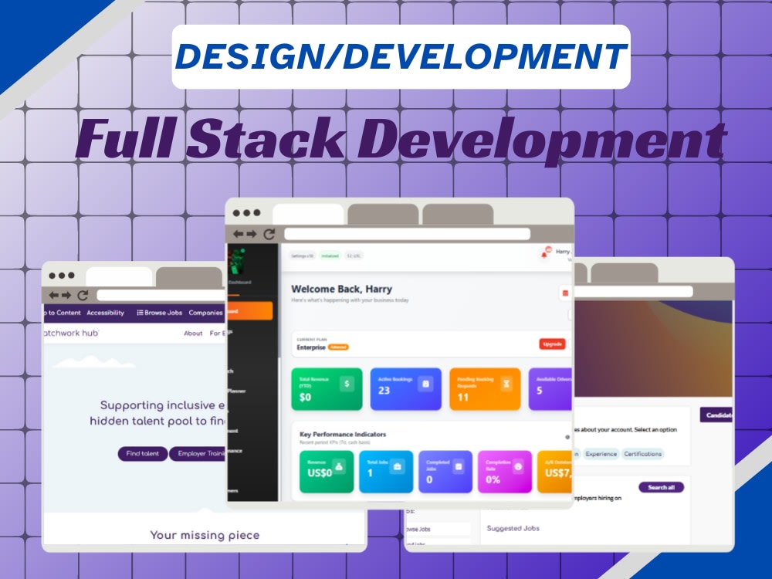The height and width of the screenshot is (579, 772).
Task: Click the back arrow in the left Patchwork Hub window
Action: click(x=53, y=295)
